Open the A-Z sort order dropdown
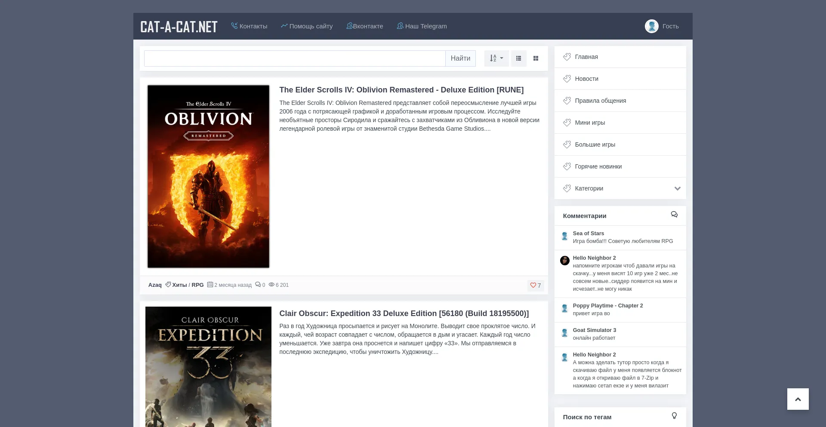The height and width of the screenshot is (427, 826). coord(496,58)
